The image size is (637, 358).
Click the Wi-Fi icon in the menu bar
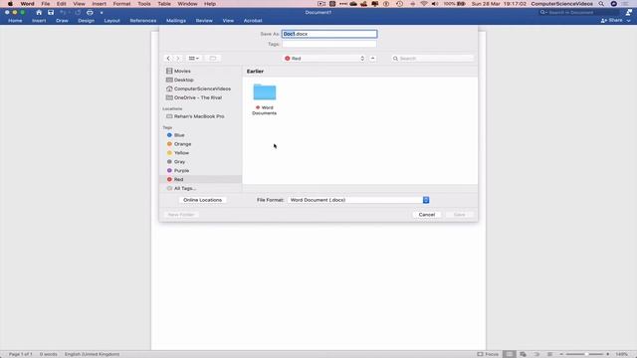point(424,4)
